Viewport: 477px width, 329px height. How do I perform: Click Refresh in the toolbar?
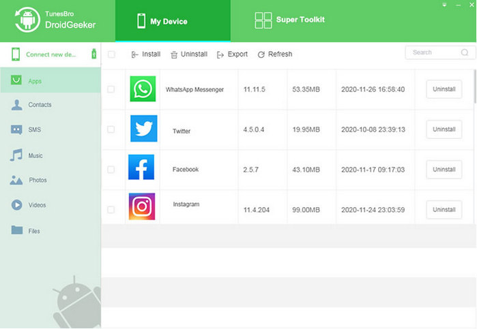(275, 54)
